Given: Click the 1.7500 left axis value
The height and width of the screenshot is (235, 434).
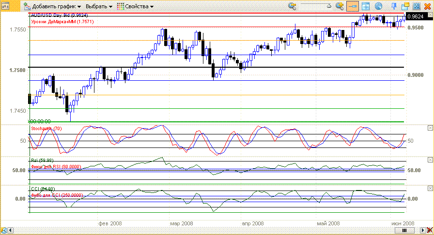Looking at the screenshot, I should 18,70.
